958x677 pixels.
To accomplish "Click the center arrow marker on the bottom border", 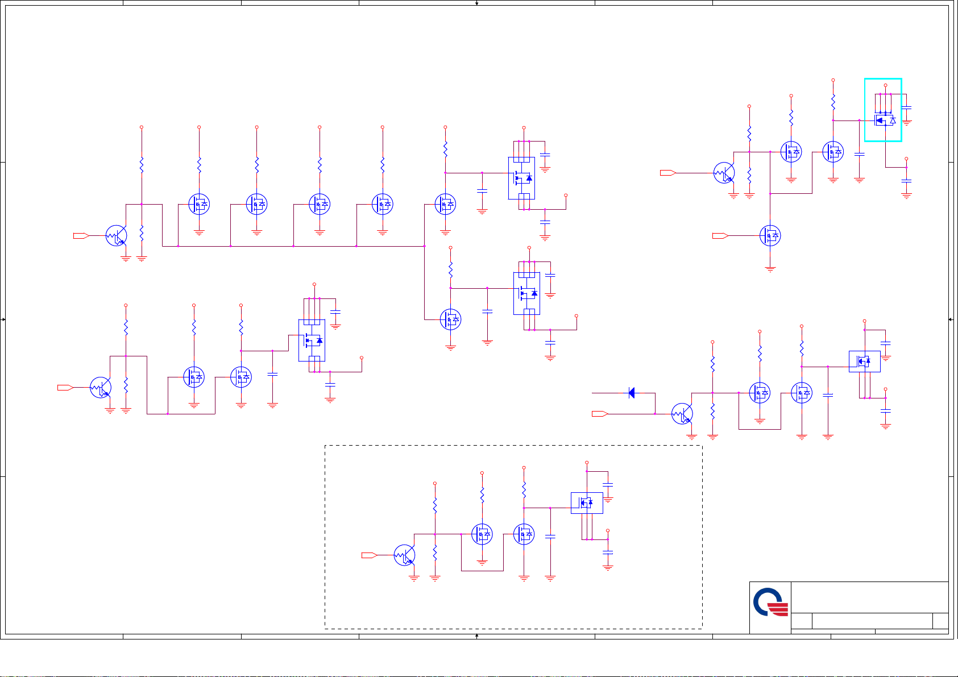I will coord(476,636).
